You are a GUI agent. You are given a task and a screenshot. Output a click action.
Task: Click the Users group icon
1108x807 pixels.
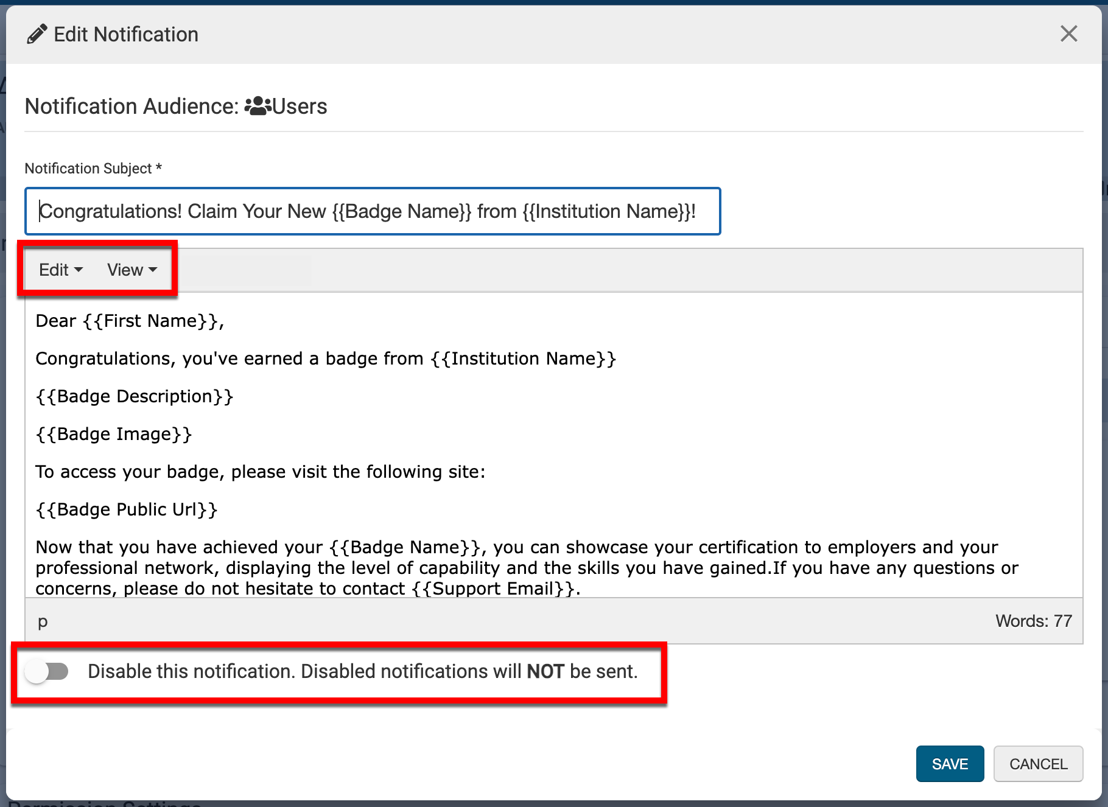258,106
